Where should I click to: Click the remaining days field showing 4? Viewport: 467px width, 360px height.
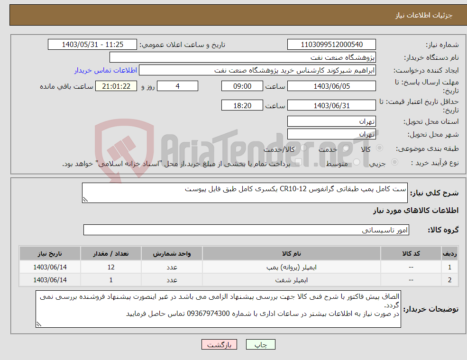pos(177,86)
